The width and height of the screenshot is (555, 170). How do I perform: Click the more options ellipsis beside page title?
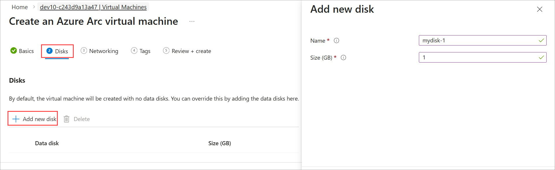coord(192,21)
